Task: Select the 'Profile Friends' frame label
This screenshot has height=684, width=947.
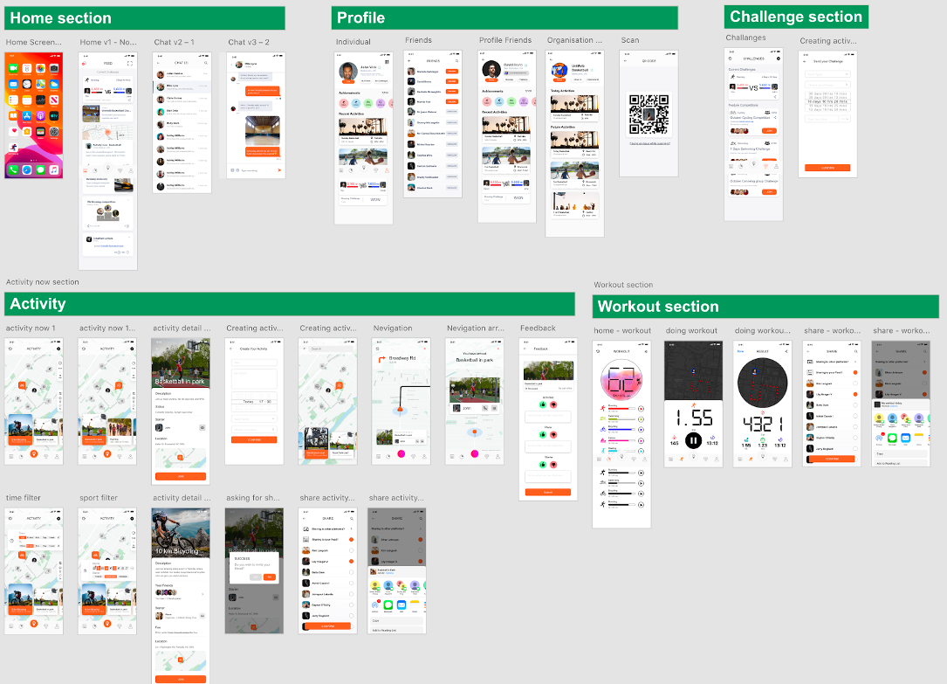Action: coord(505,40)
